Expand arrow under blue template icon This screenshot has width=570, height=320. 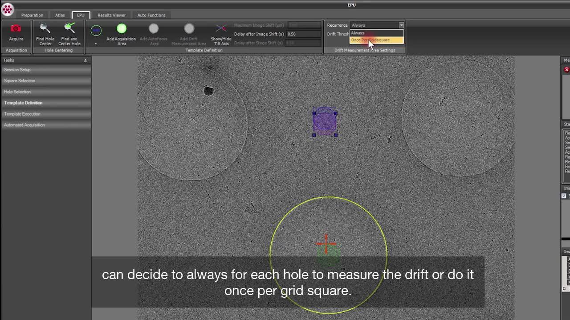96,44
